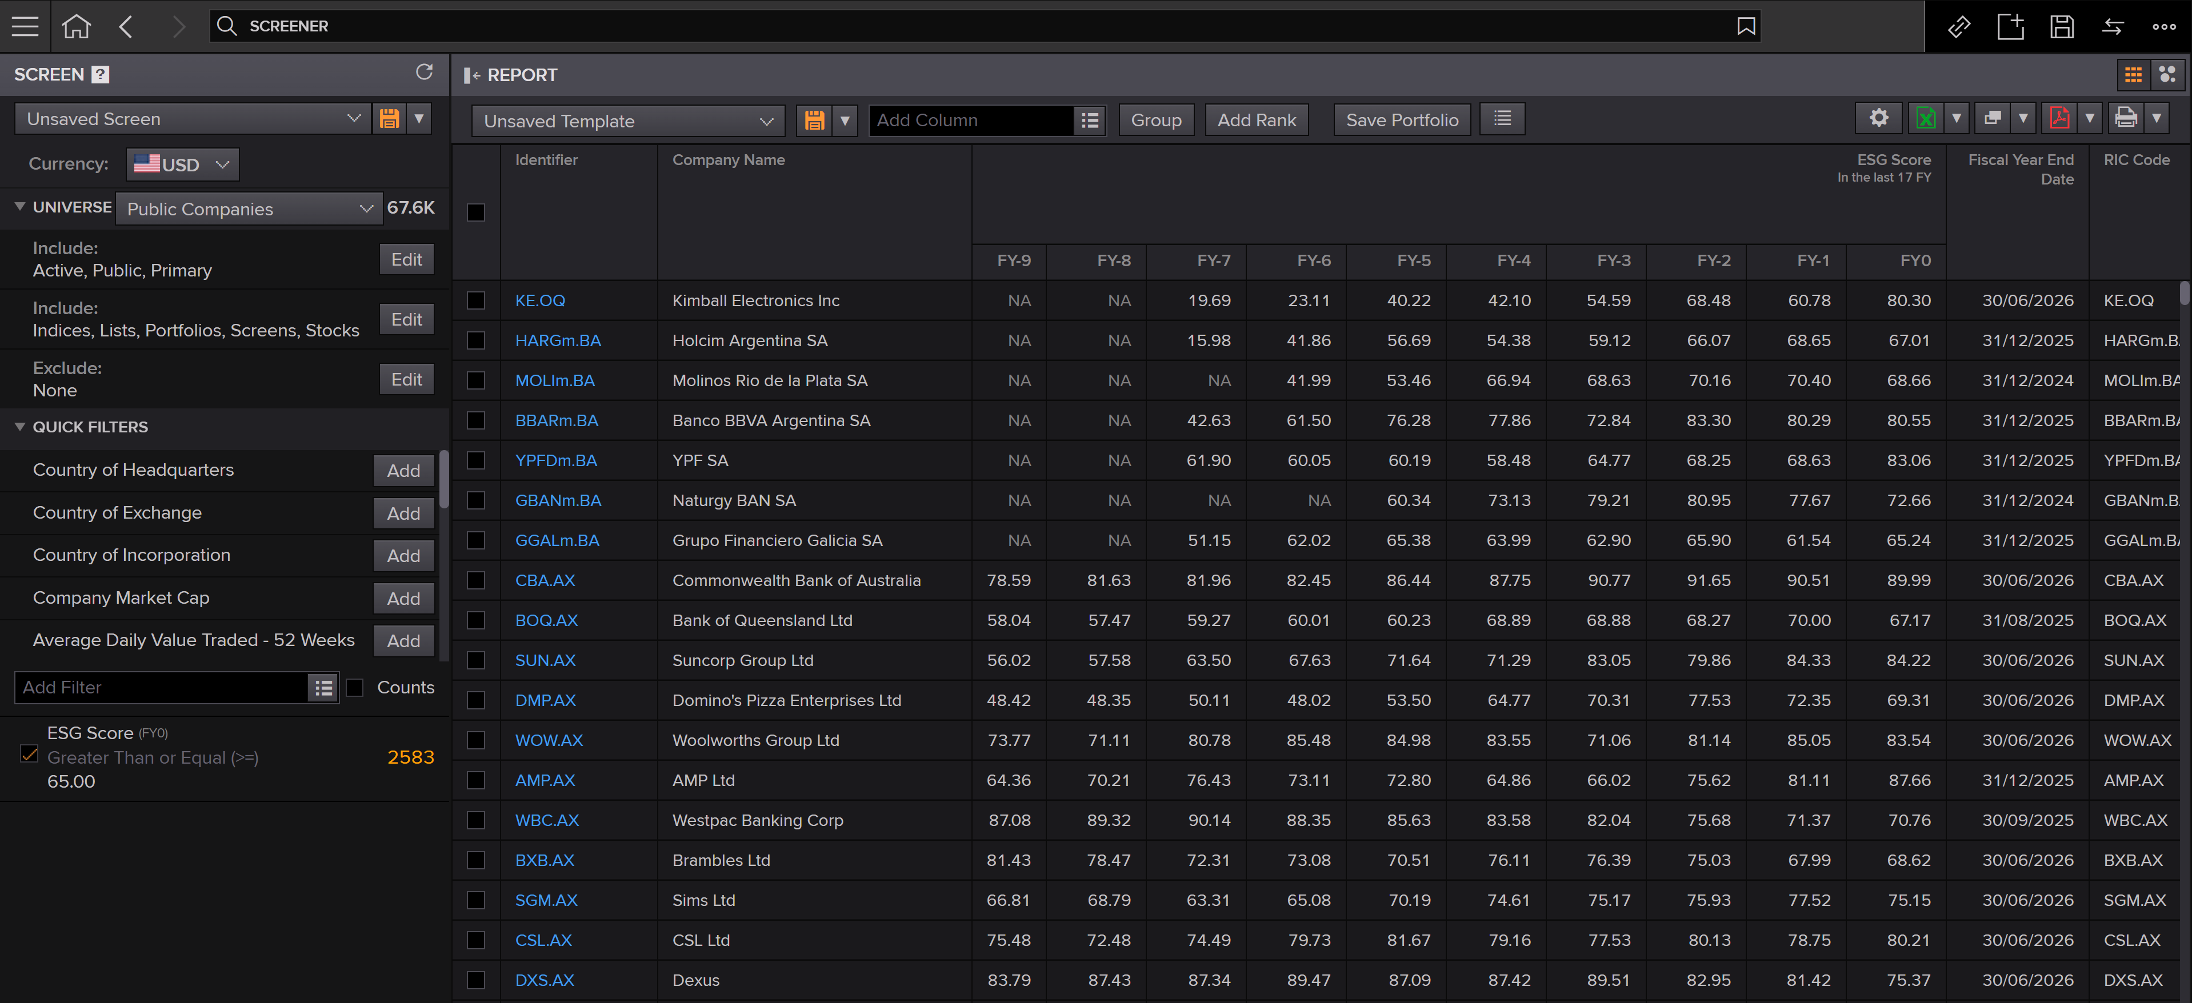Open the USD currency dropdown
The image size is (2192, 1003).
(x=182, y=164)
